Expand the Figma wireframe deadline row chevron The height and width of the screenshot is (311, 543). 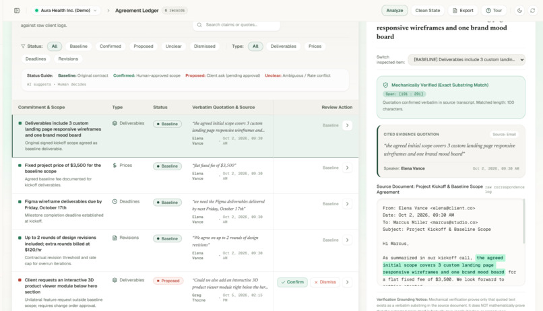[348, 204]
